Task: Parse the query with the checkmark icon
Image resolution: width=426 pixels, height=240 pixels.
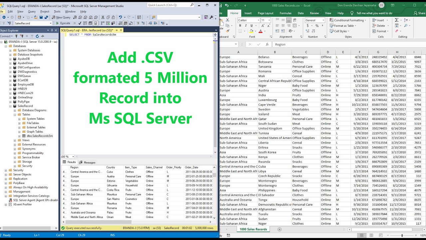Action: coord(80,23)
